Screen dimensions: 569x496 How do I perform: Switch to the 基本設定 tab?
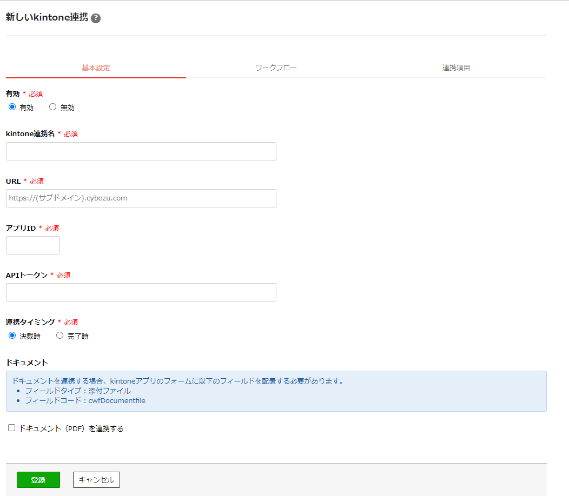coord(96,68)
